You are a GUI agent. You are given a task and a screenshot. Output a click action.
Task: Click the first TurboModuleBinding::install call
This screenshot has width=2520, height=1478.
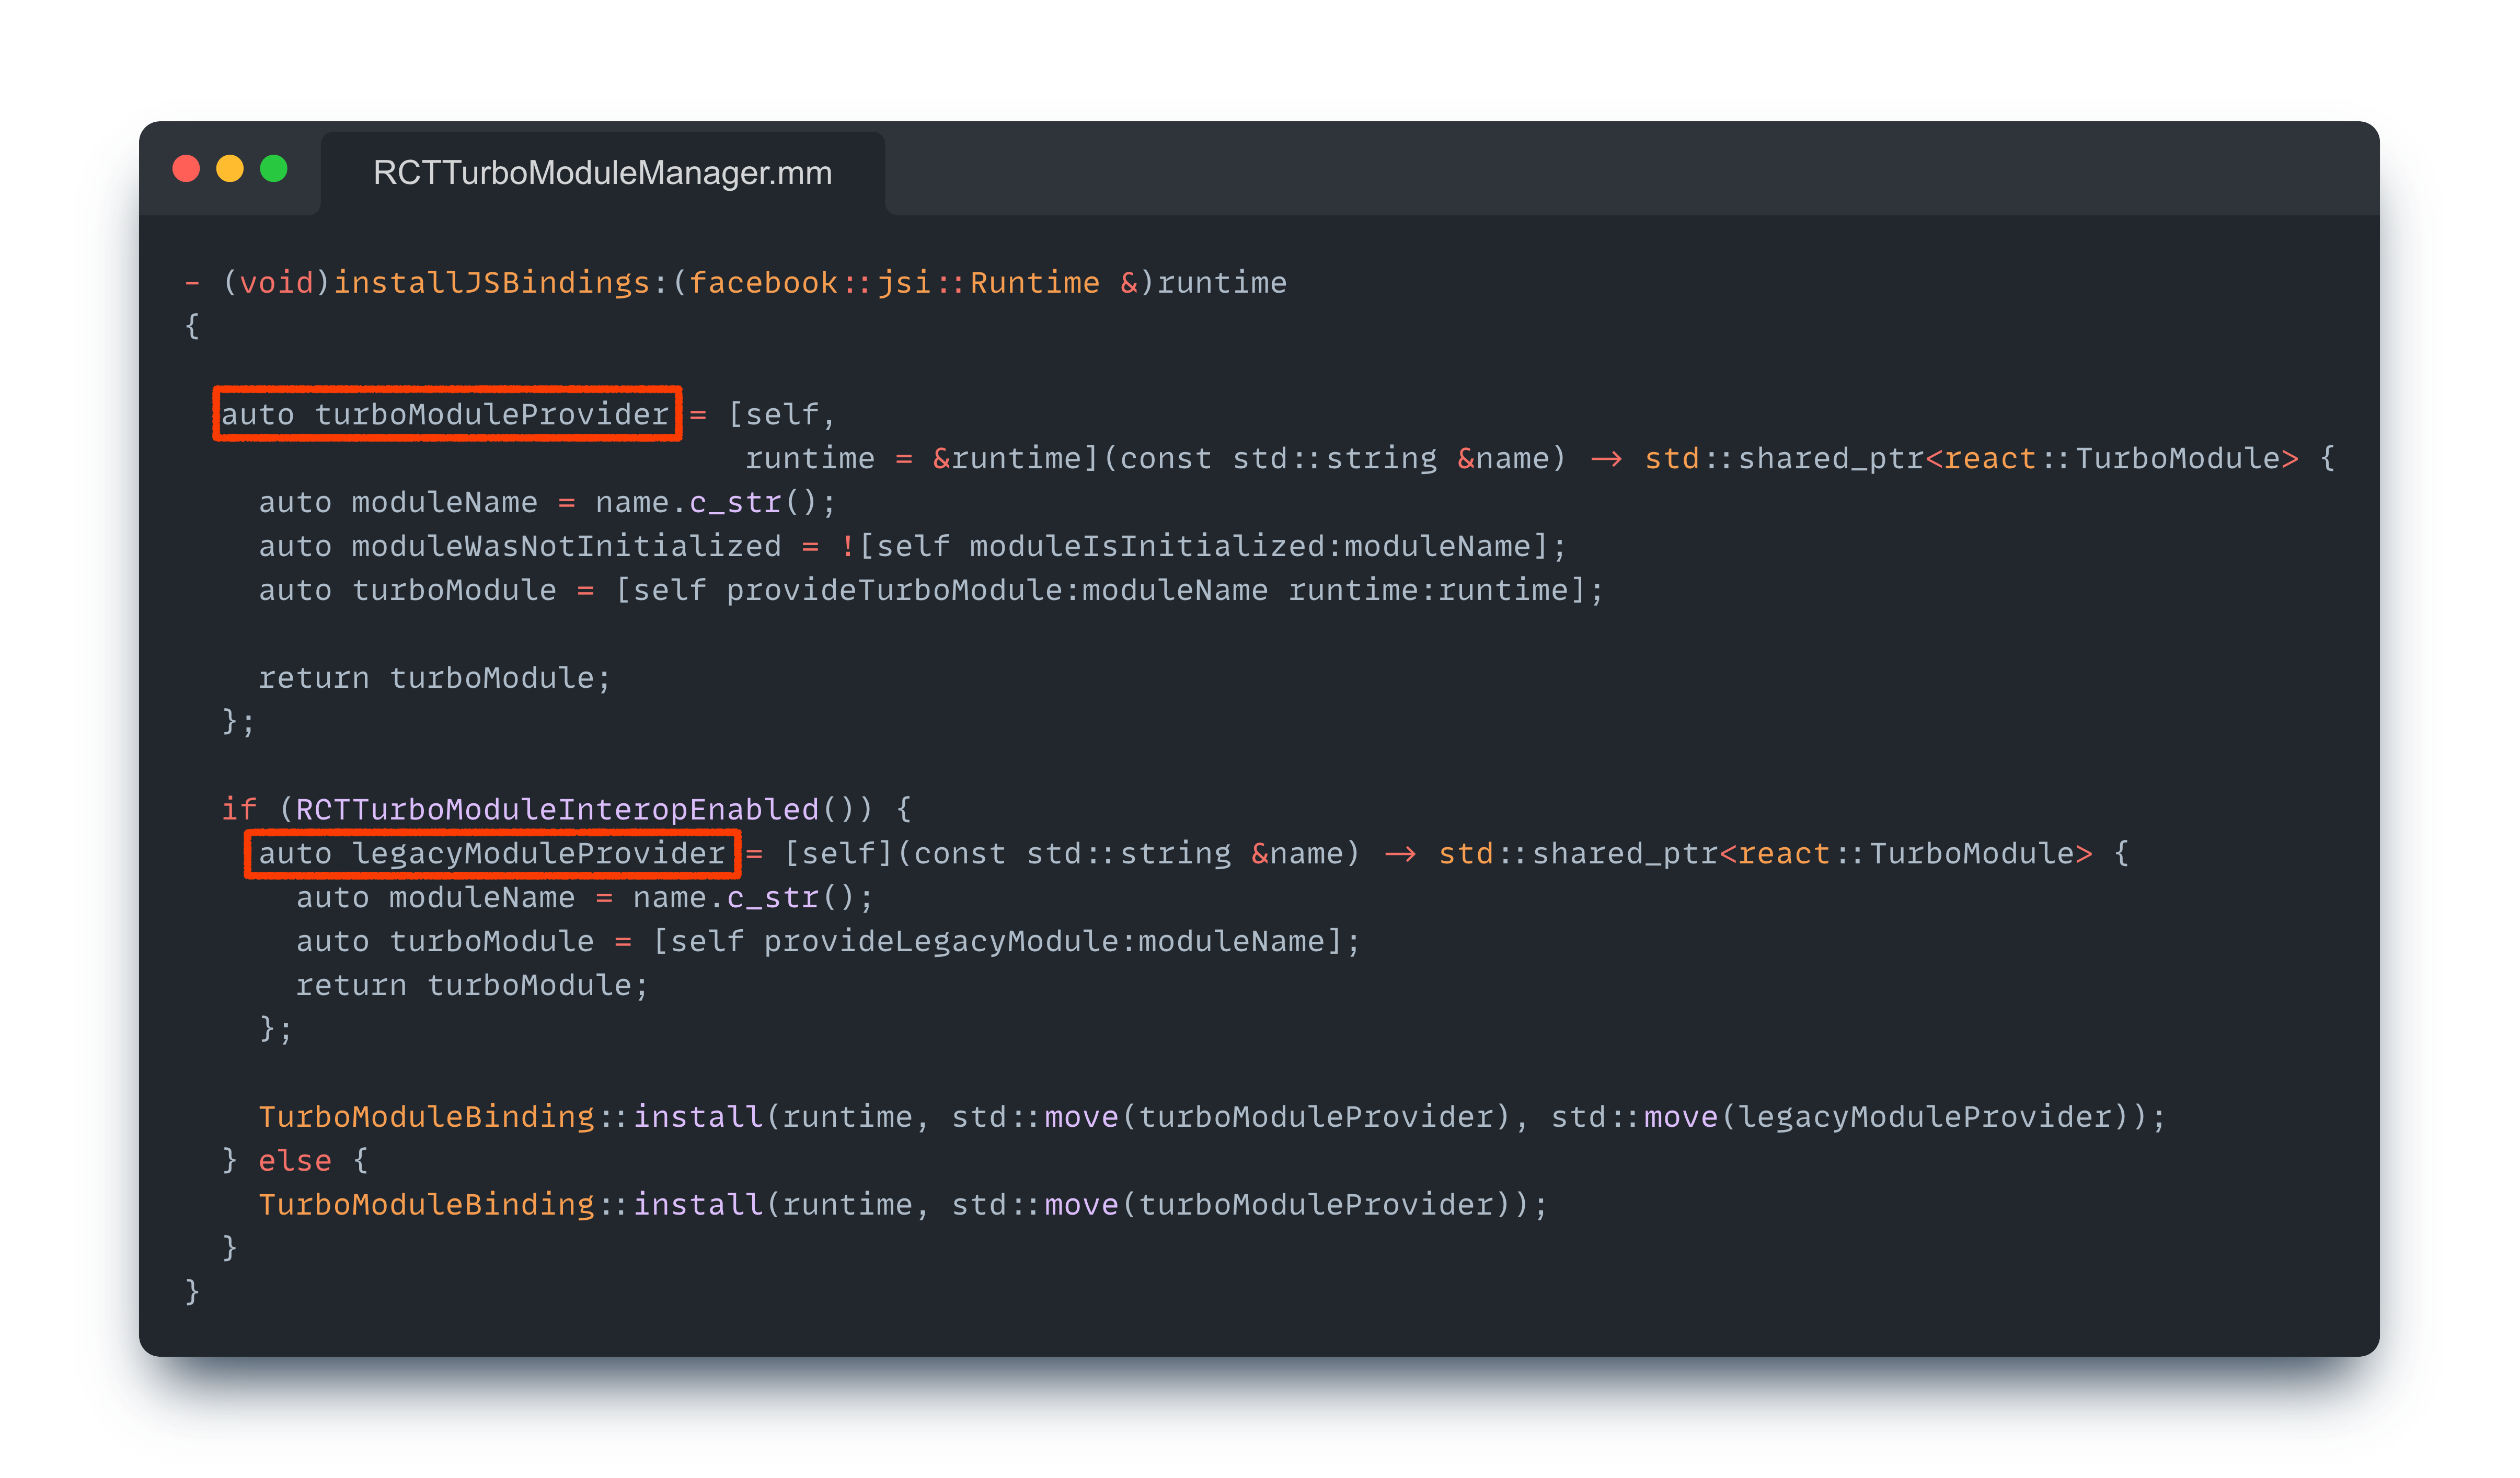point(510,1116)
